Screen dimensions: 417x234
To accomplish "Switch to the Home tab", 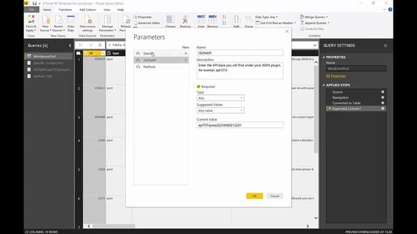I will (47, 10).
